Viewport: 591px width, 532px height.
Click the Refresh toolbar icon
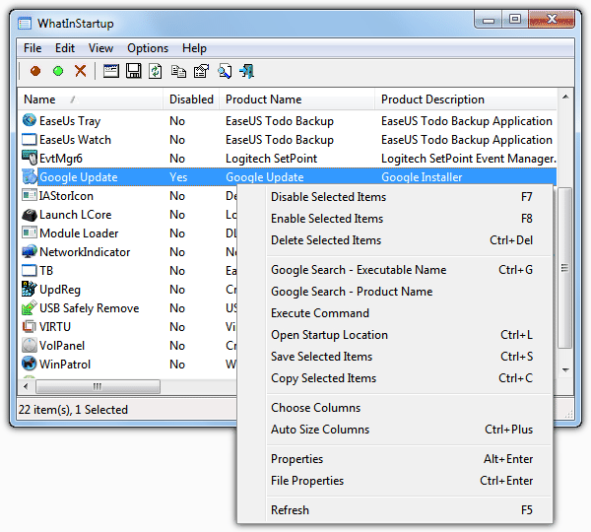pos(156,71)
